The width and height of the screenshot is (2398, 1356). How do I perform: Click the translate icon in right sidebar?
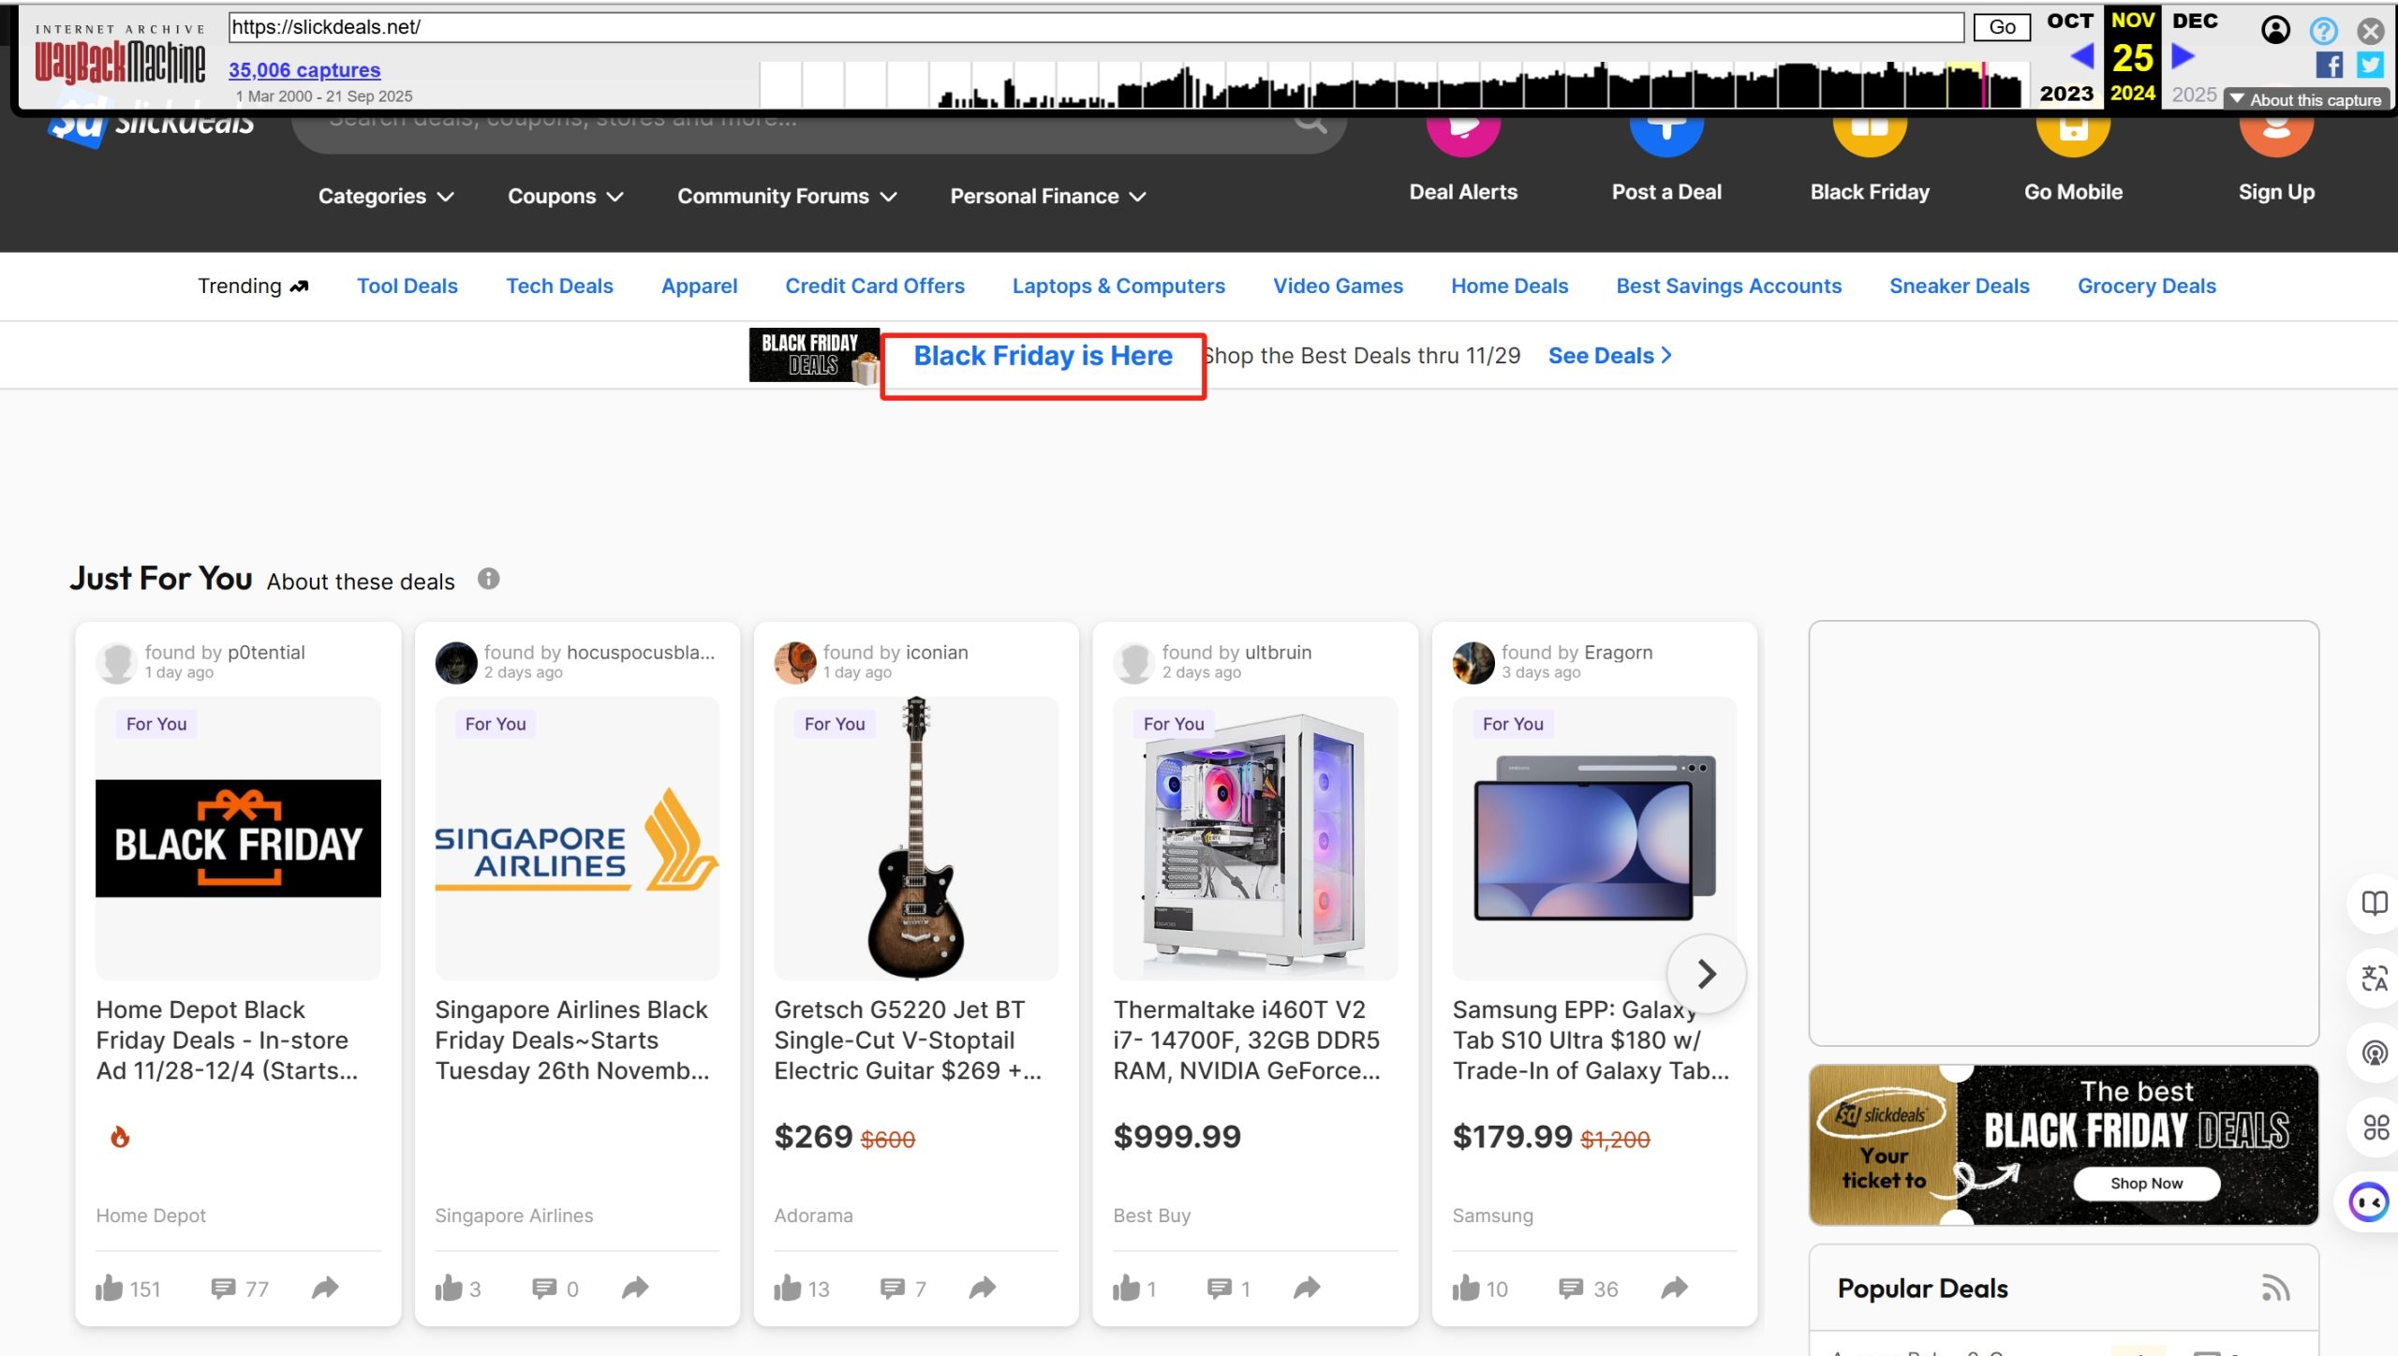point(2375,979)
